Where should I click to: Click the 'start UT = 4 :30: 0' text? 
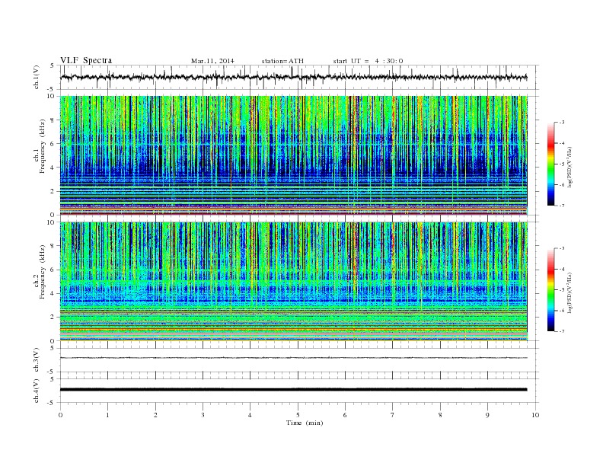(x=368, y=61)
